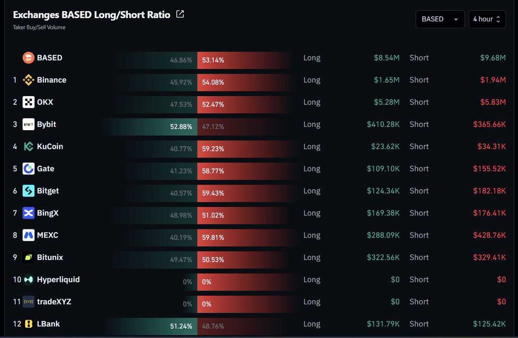Click the Exchanges BASED Long/Short Ratio title
The image size is (518, 338).
[92, 15]
